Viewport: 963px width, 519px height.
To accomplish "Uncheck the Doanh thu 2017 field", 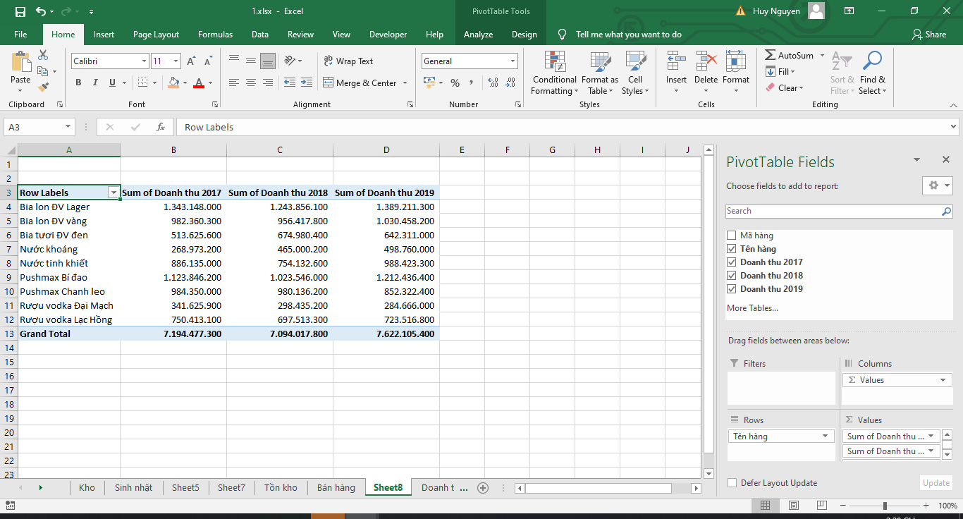I will pos(732,262).
